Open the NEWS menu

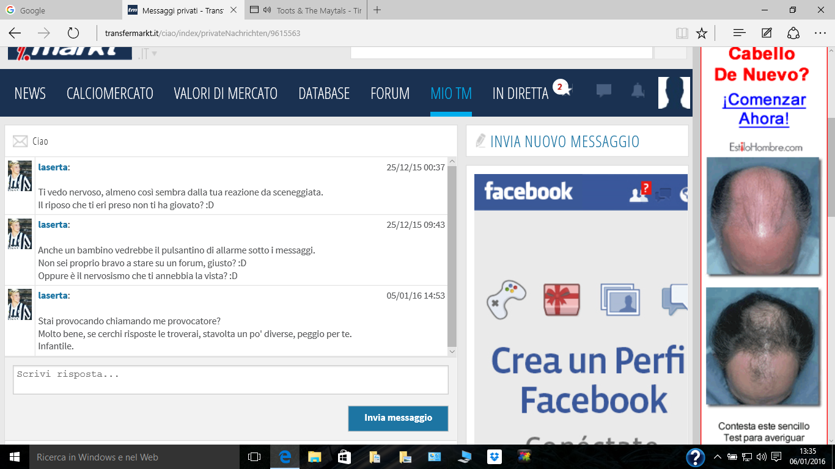[x=30, y=93]
